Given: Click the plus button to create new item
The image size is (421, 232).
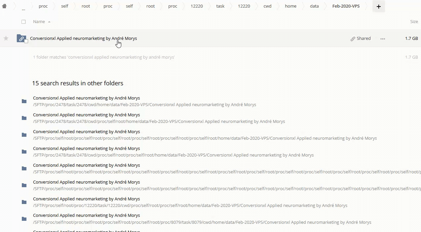Looking at the screenshot, I should [x=378, y=6].
